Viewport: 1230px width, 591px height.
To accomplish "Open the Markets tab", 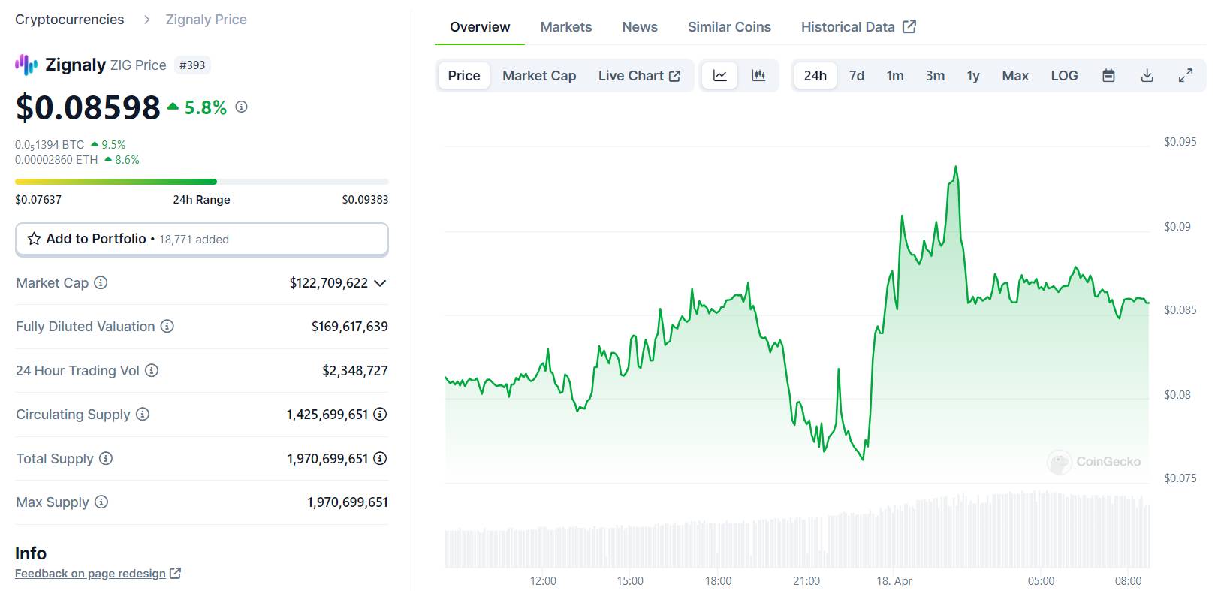I will pyautogui.click(x=566, y=27).
